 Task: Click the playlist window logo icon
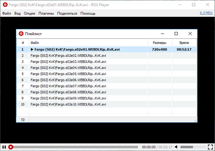21,34
